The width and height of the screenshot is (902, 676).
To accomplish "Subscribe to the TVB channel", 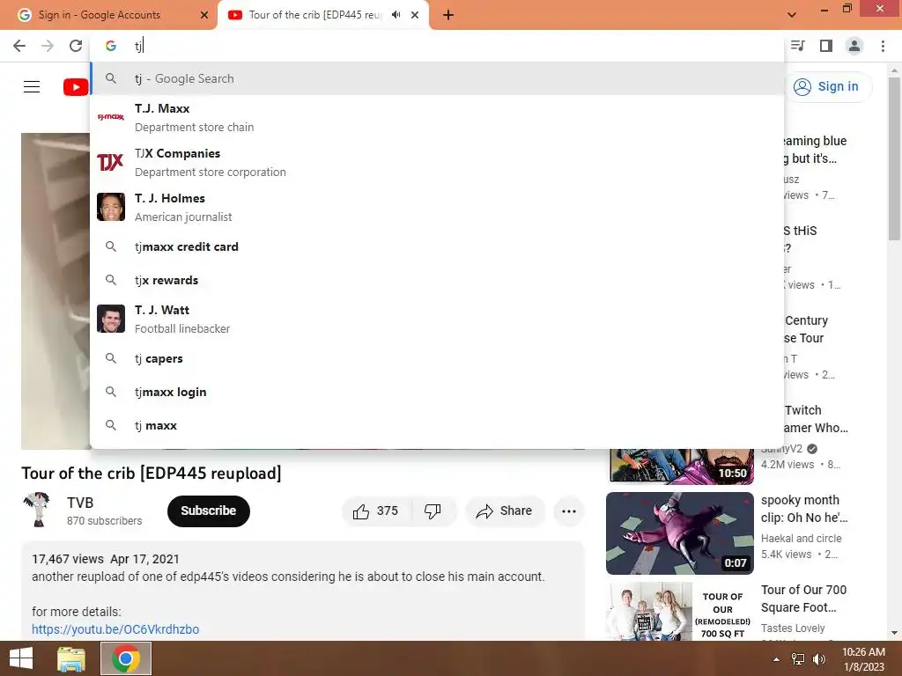I will [x=208, y=511].
